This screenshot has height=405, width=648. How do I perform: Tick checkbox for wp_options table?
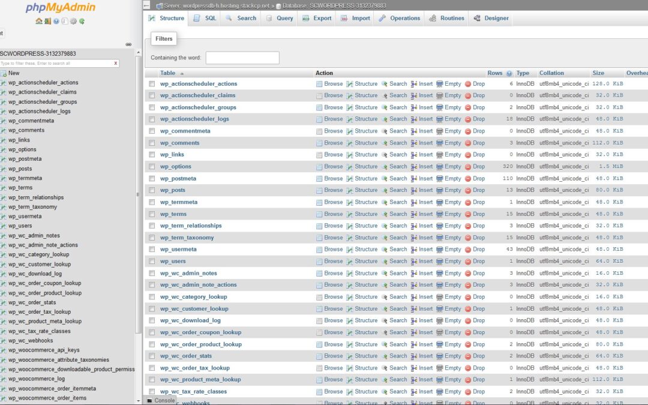(x=152, y=167)
